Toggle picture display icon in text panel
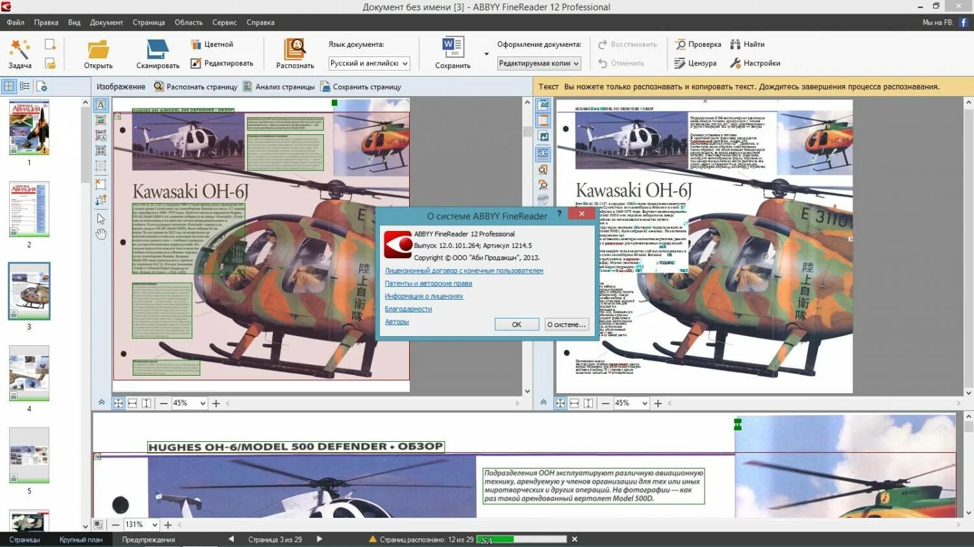Image resolution: width=974 pixels, height=547 pixels. click(543, 104)
